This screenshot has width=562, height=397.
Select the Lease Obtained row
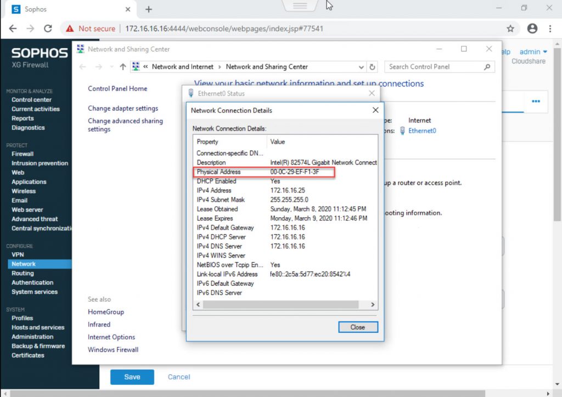click(285, 209)
